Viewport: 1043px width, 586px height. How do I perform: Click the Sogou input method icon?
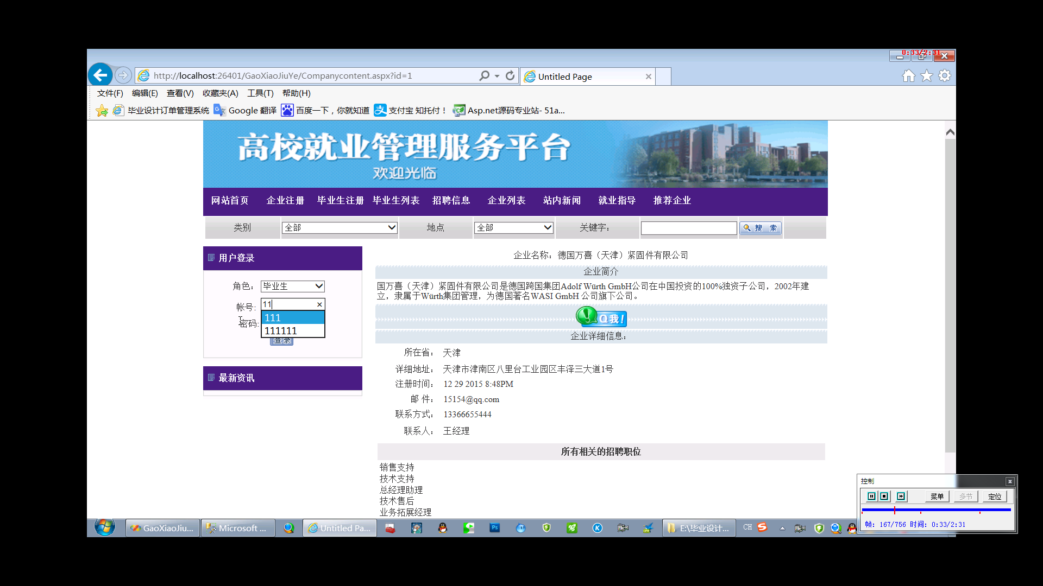coord(762,527)
